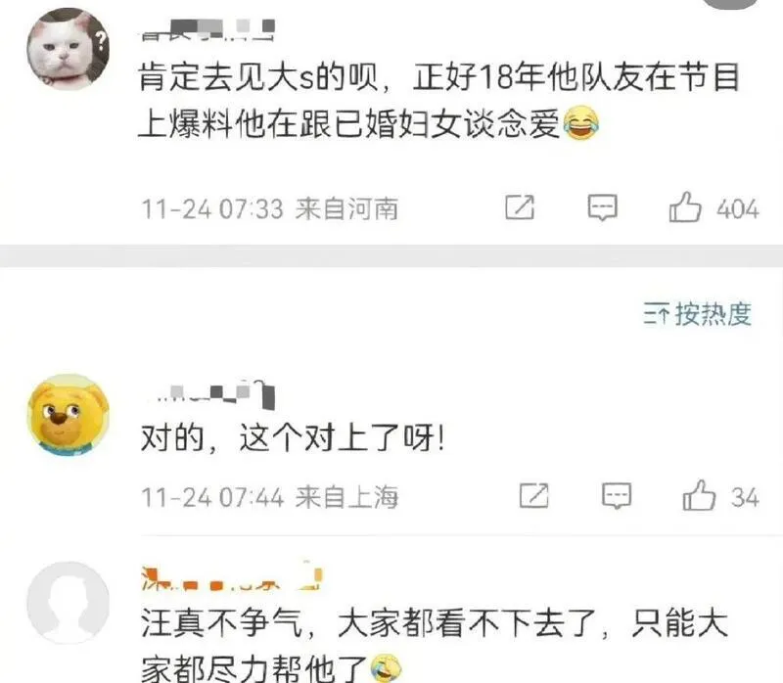Tap the blurred username above bear comment
The image size is (783, 683).
click(x=209, y=394)
